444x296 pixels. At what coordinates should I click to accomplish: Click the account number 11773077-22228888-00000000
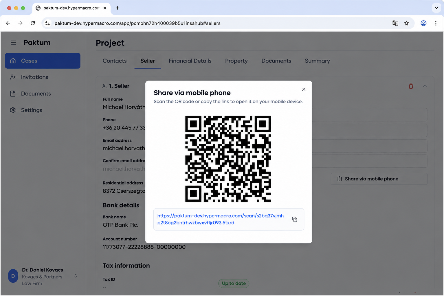pyautogui.click(x=144, y=247)
